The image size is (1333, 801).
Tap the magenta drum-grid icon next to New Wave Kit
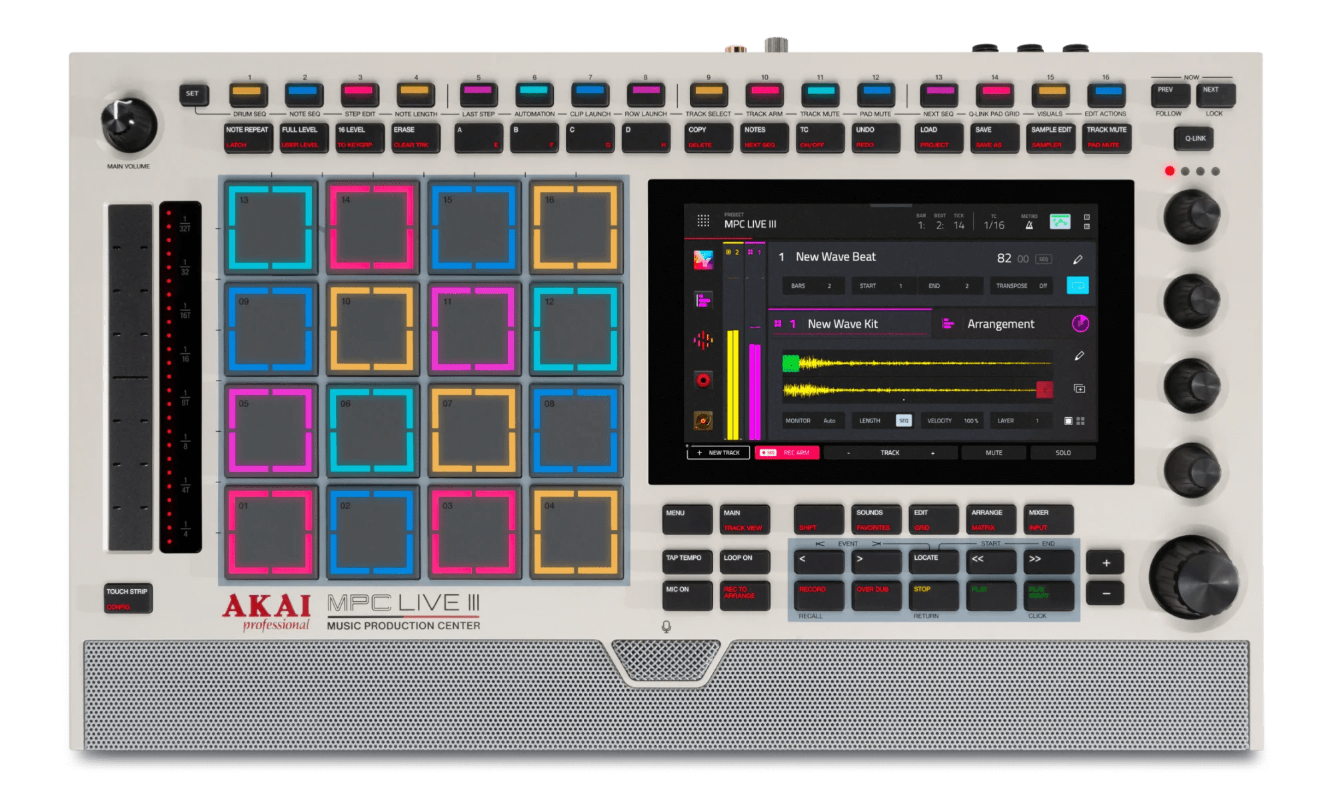778,324
